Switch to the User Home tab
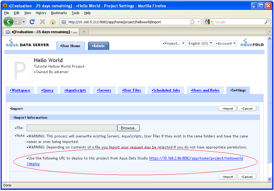The width and height of the screenshot is (274, 191). click(71, 46)
